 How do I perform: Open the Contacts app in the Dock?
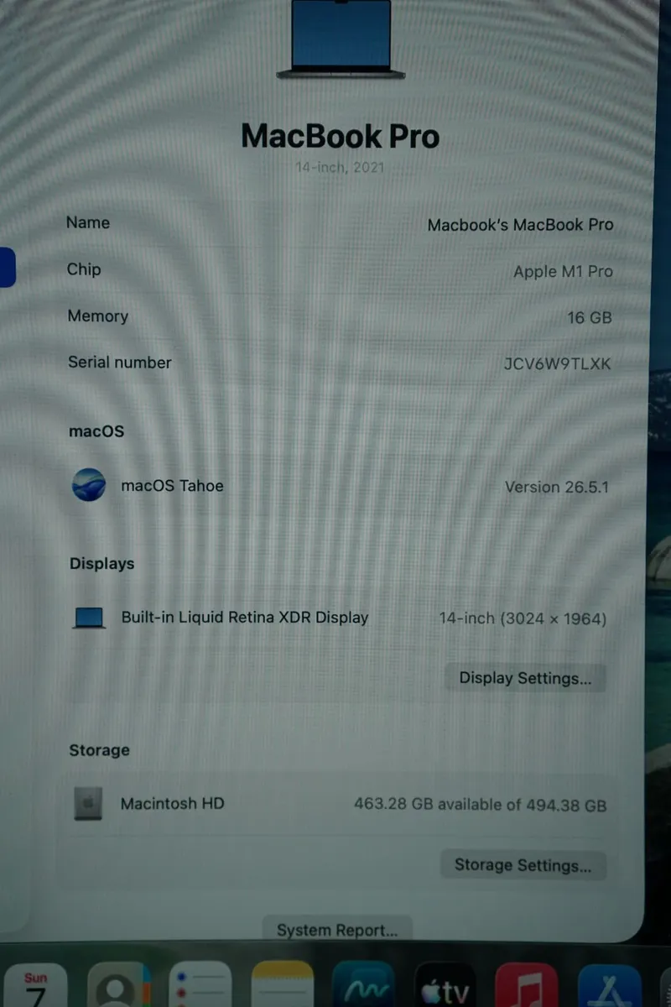(119, 985)
